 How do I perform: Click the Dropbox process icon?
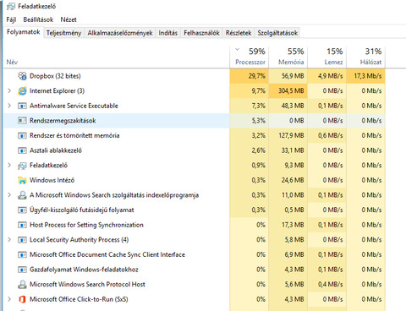[x=22, y=76]
